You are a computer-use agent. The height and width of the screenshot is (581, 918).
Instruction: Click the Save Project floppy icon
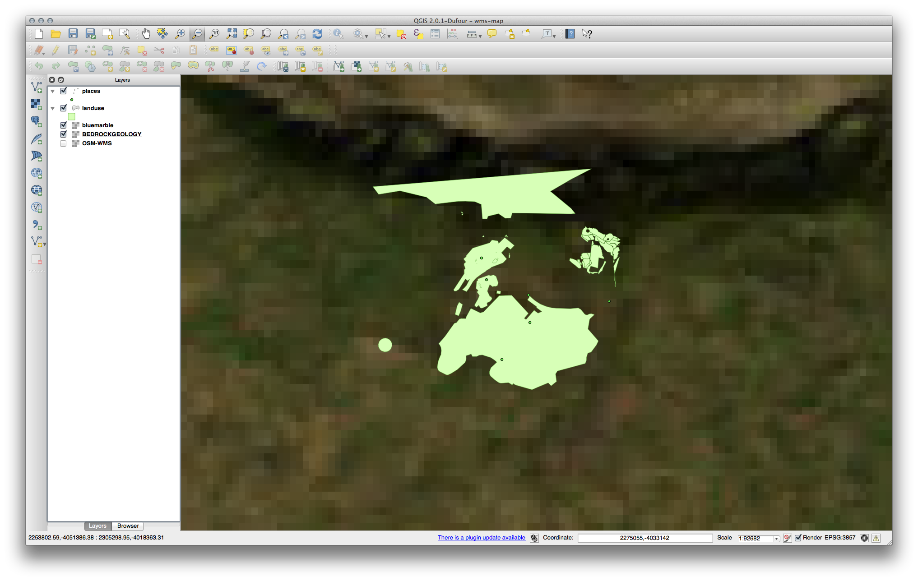(x=73, y=34)
